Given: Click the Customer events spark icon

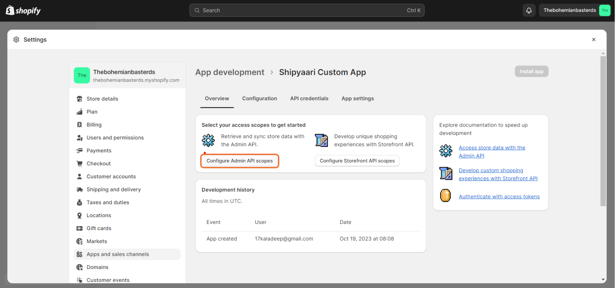Looking at the screenshot, I should (80, 280).
